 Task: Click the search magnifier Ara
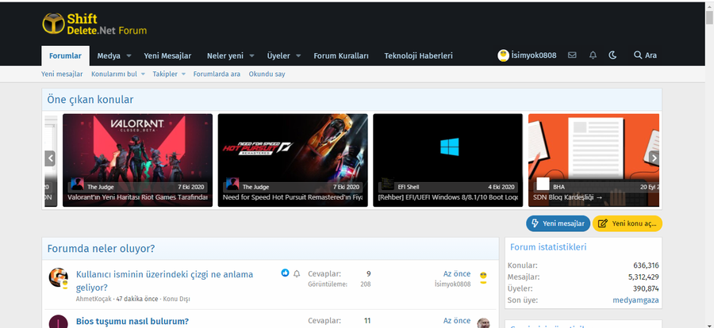click(644, 55)
